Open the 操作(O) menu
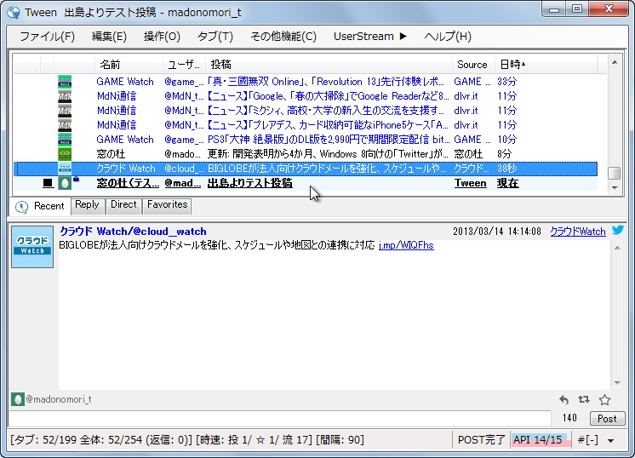This screenshot has height=458, width=635. coord(162,37)
